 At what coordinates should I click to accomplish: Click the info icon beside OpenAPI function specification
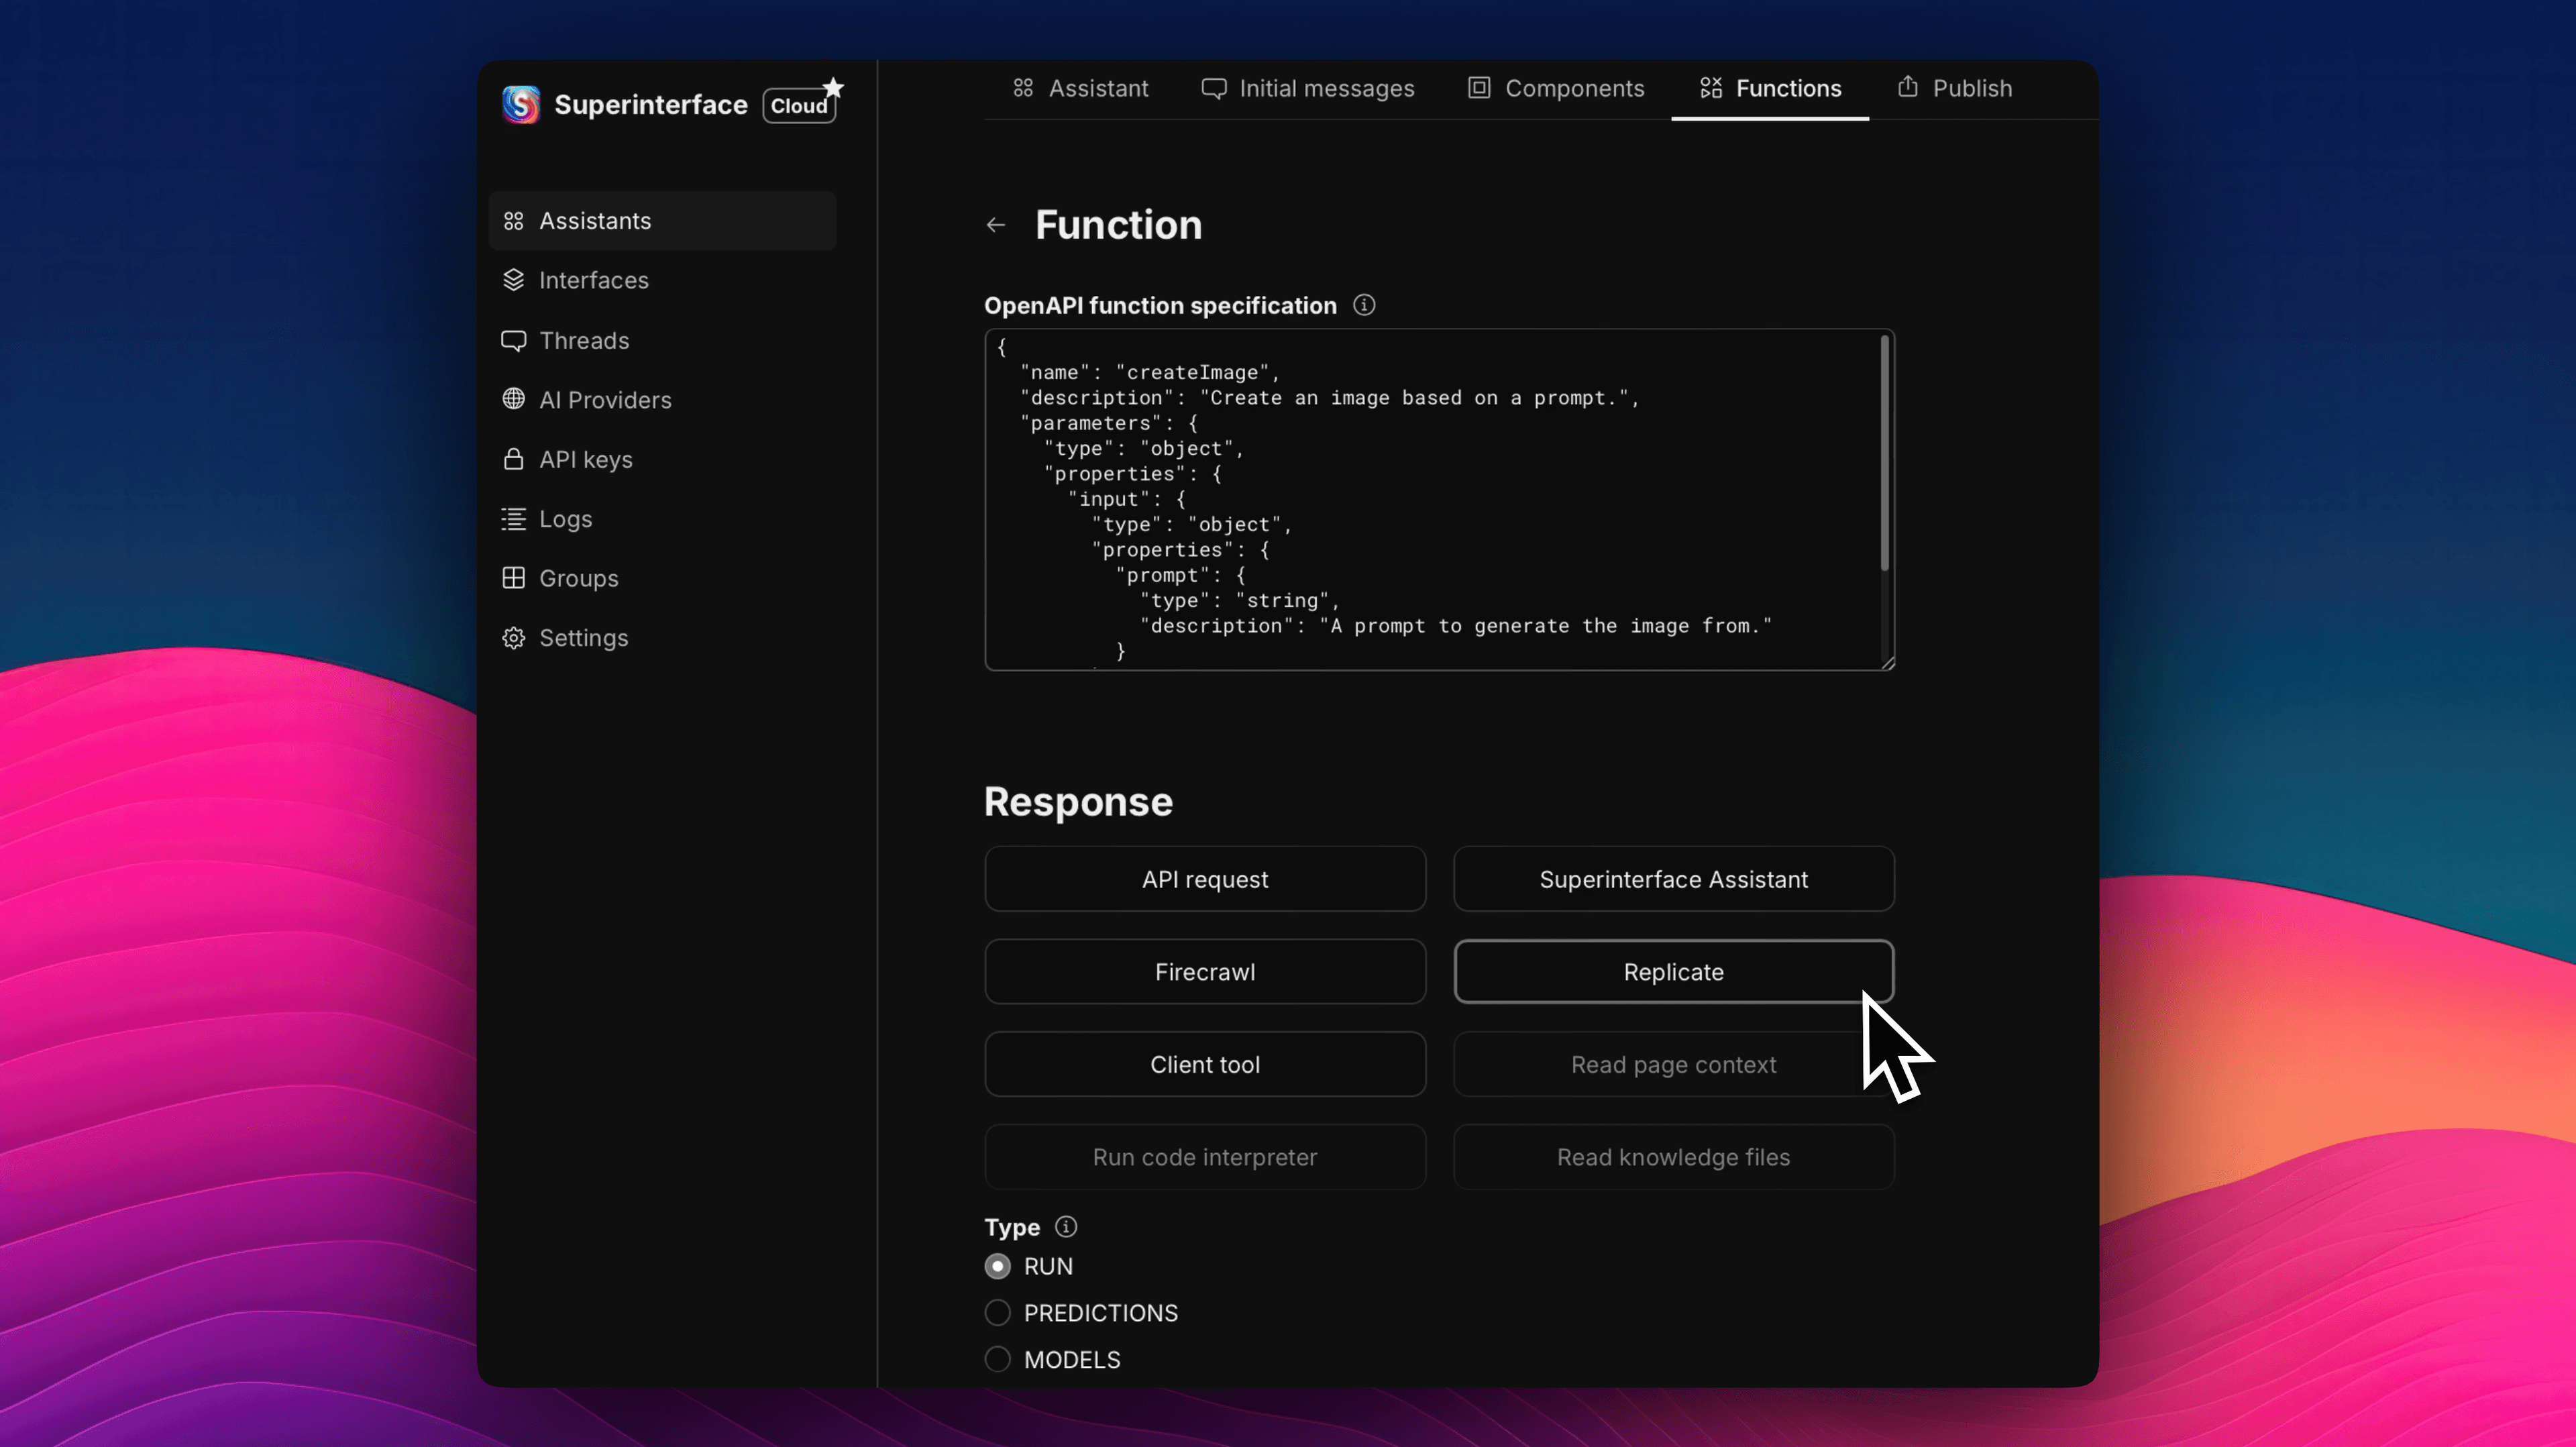pyautogui.click(x=1364, y=305)
